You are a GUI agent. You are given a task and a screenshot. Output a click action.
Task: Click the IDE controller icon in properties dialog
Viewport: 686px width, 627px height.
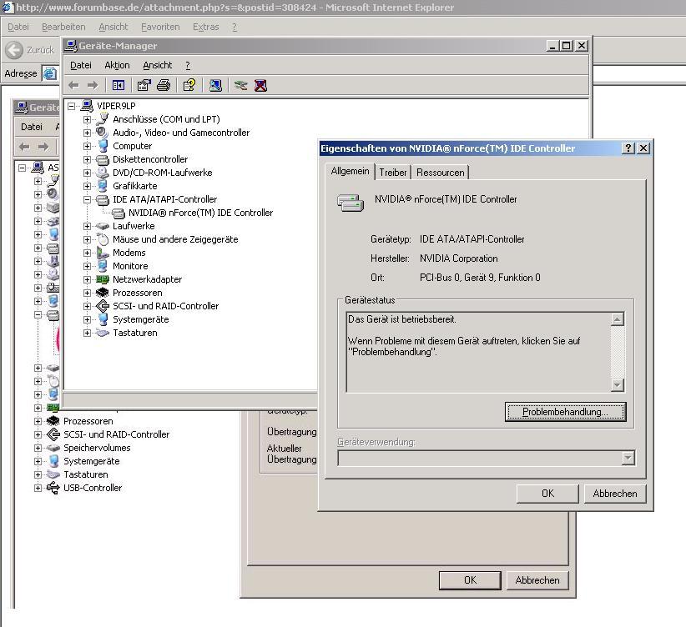click(x=351, y=203)
